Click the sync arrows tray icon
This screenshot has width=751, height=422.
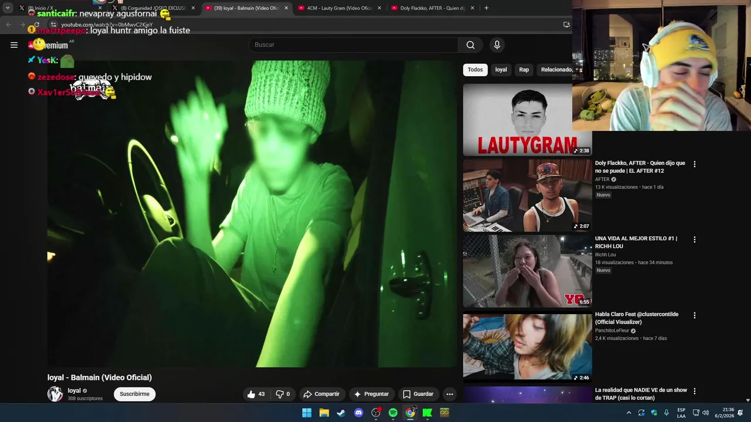[641, 413]
